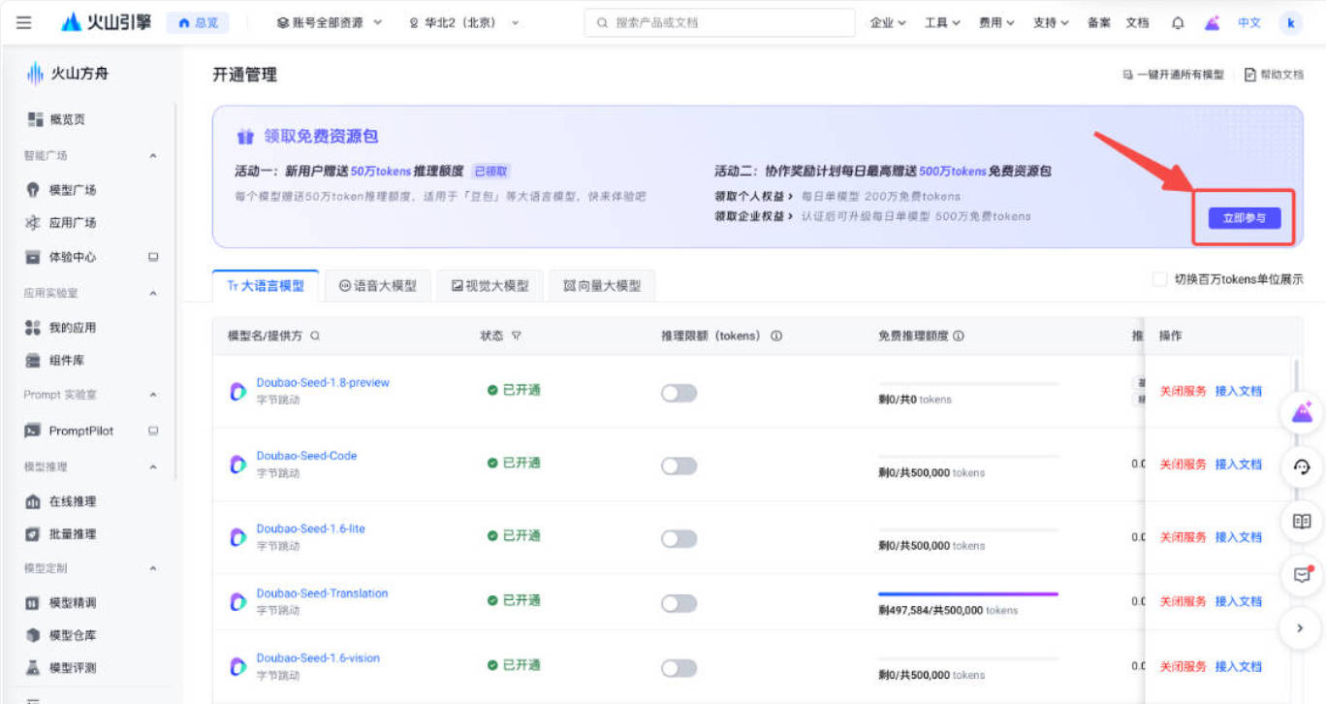Toggle 推理限额 switch for Doubao-Seed-1.6-vision

(679, 668)
